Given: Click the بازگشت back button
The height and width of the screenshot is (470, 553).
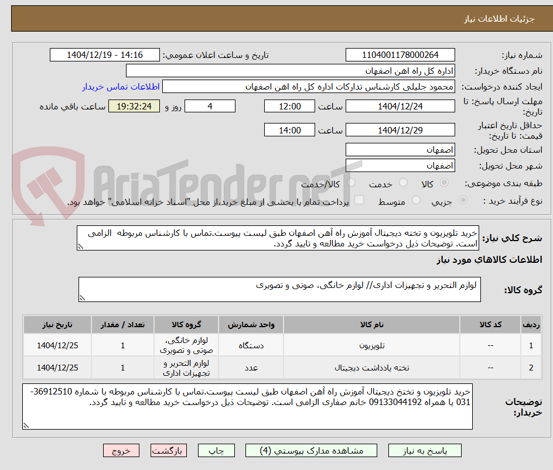Looking at the screenshot, I should (x=169, y=451).
